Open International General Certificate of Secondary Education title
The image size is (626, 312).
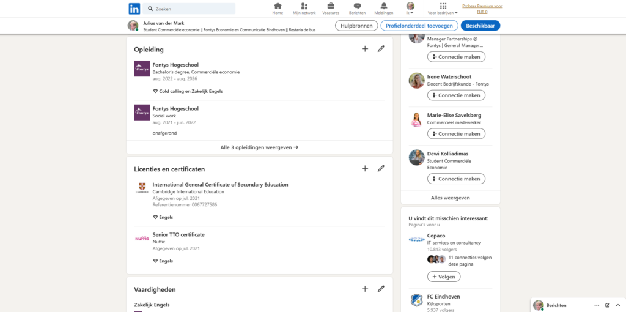220,184
